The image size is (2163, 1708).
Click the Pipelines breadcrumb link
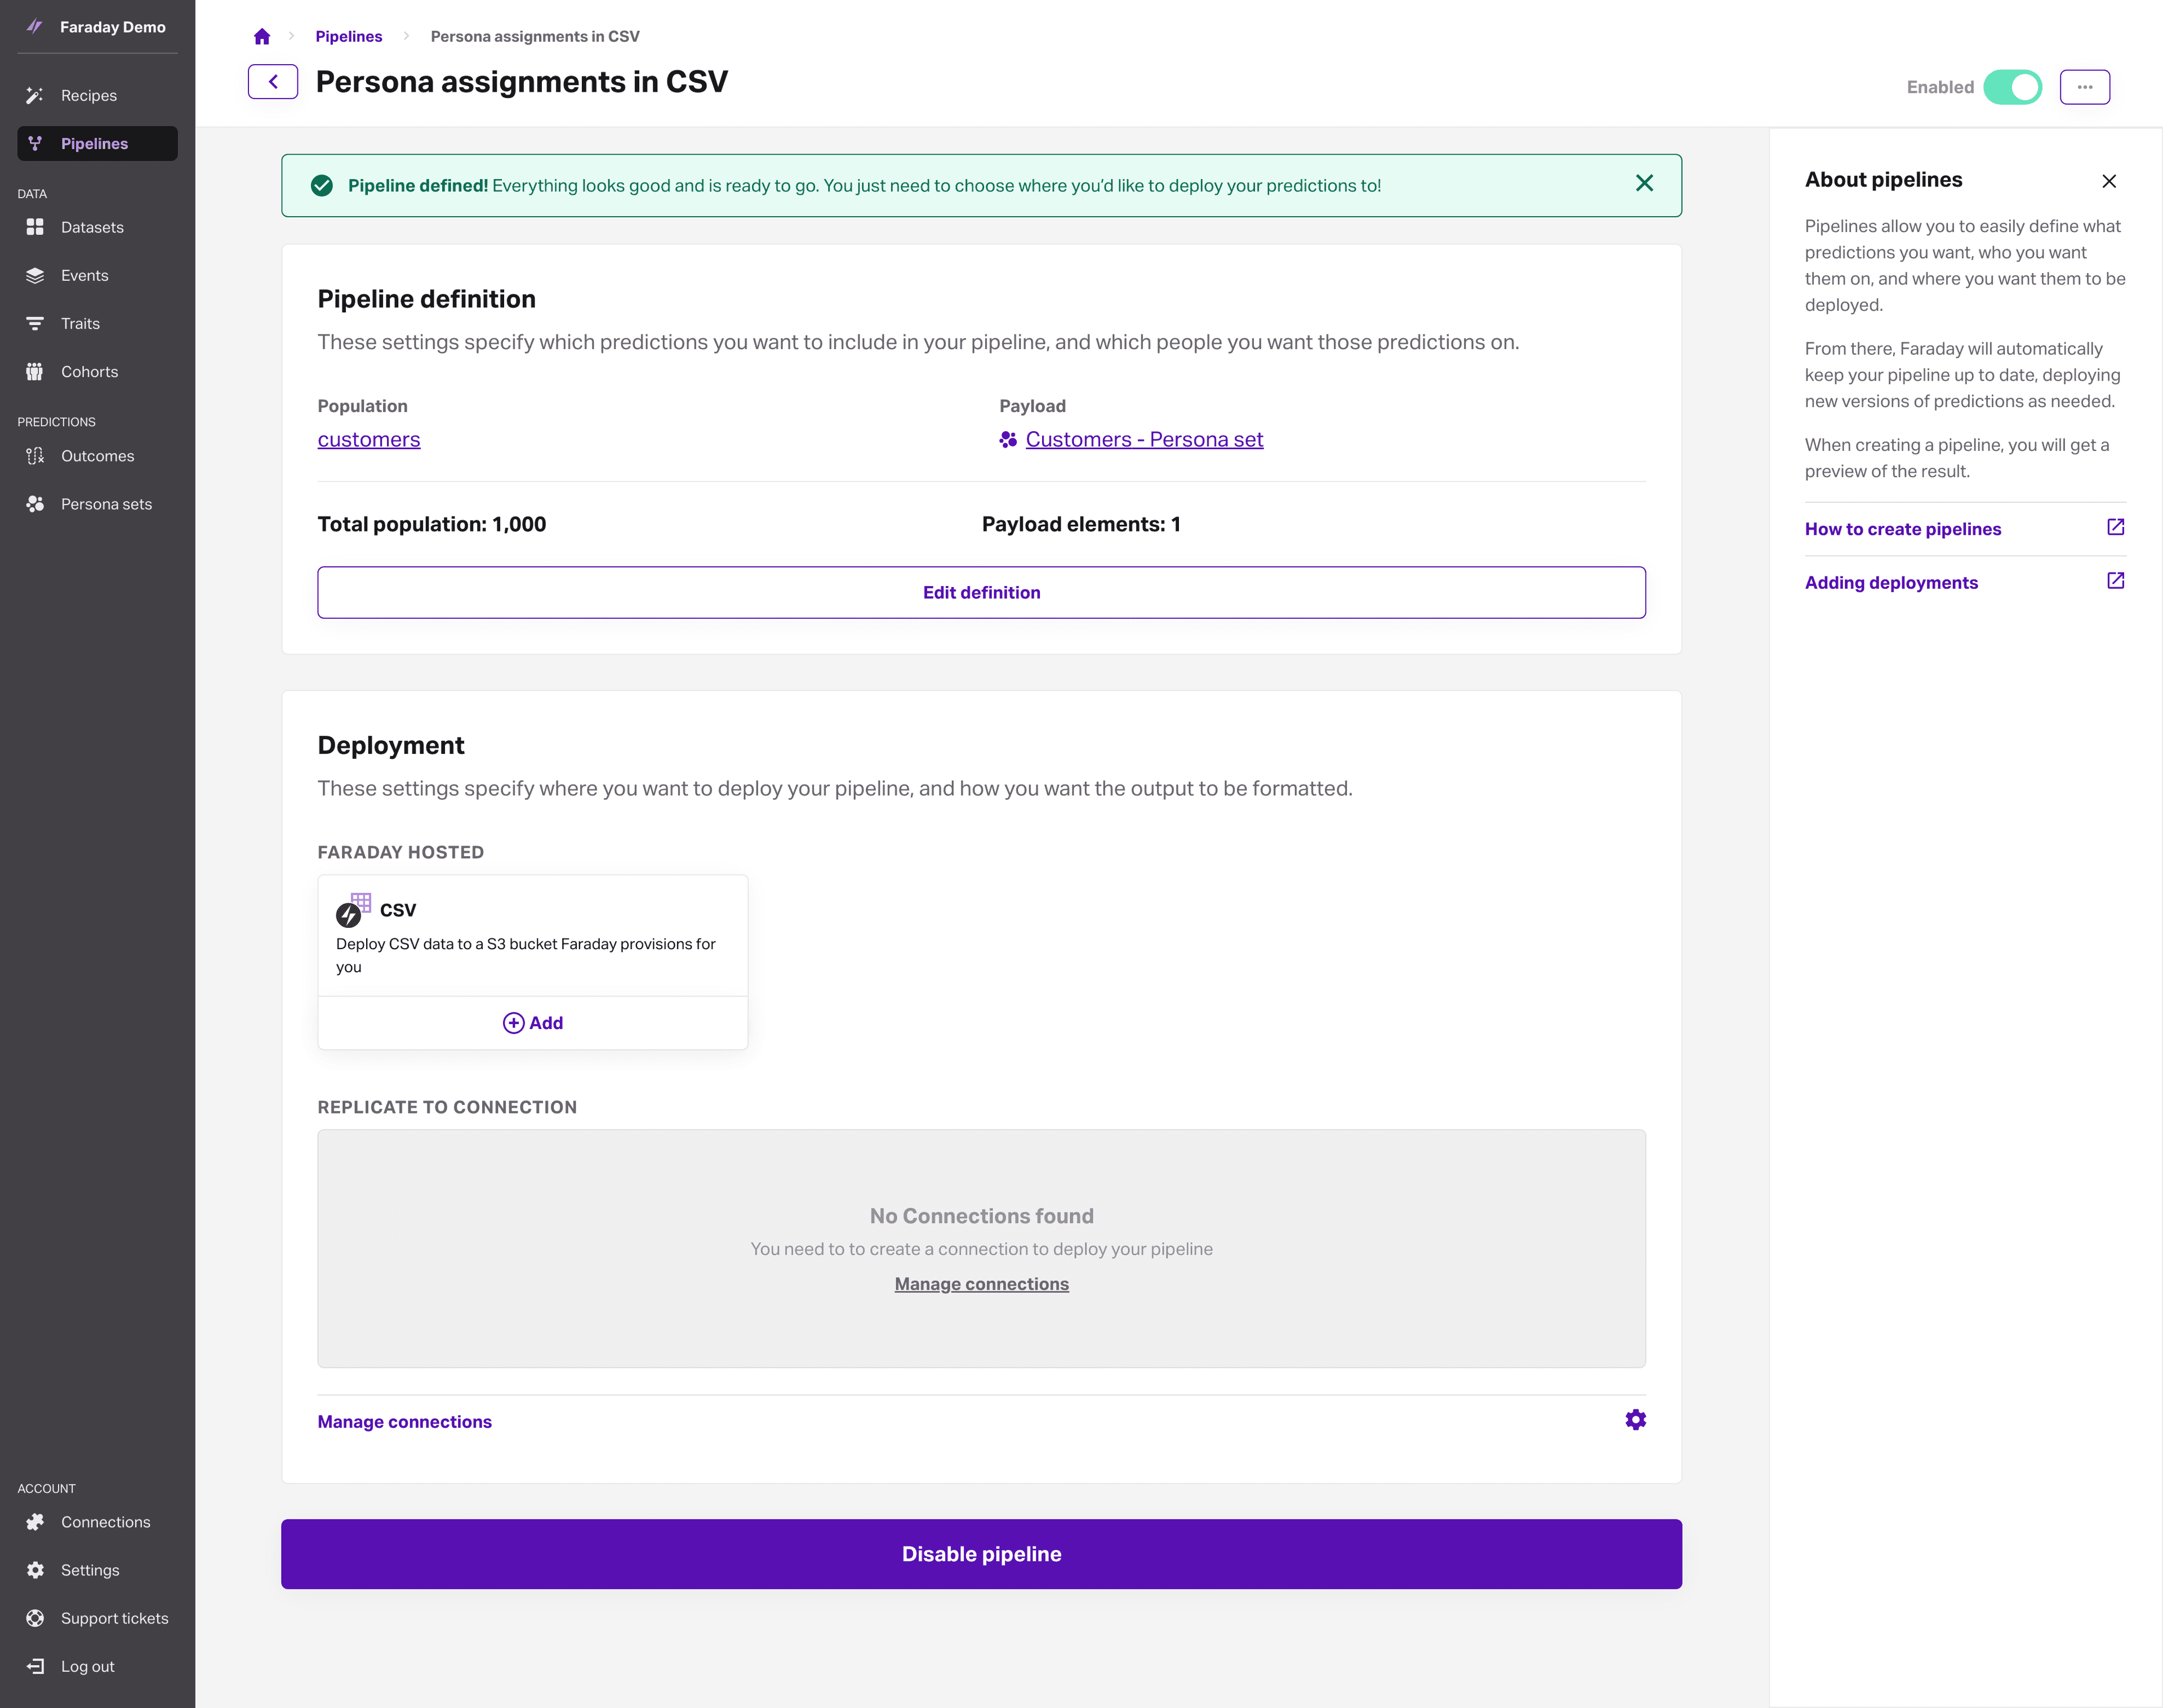pos(348,37)
